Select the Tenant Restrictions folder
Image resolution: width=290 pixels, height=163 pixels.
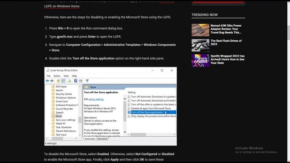coord(66,131)
